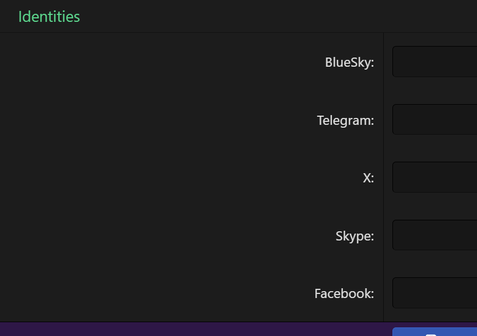This screenshot has height=336, width=477.
Task: Select the X identity input field
Action: pyautogui.click(x=434, y=177)
